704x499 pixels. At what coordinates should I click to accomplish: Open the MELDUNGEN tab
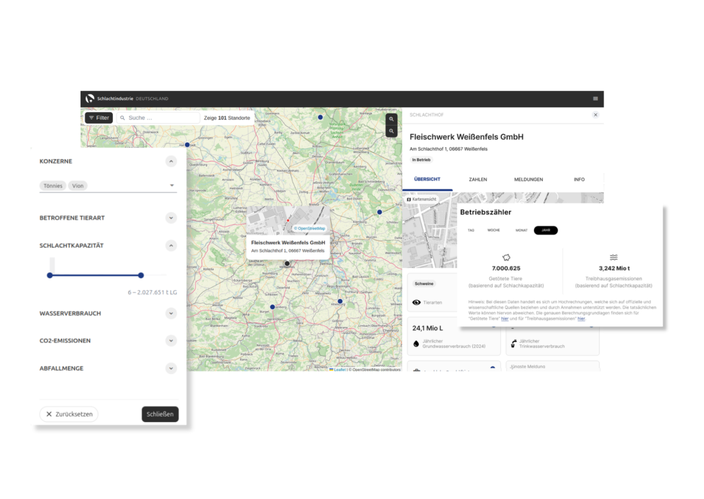528,179
